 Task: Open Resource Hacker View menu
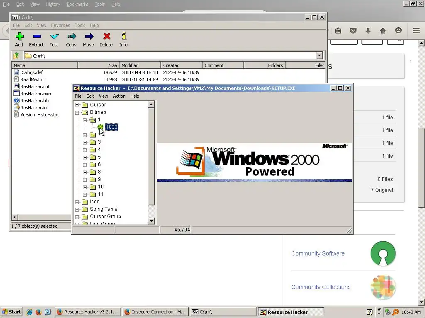103,96
